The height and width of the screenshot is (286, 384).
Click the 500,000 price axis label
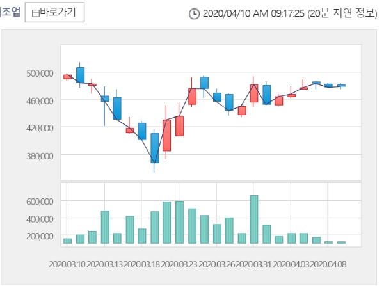(40, 73)
